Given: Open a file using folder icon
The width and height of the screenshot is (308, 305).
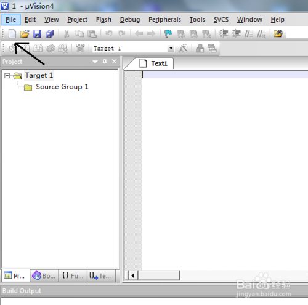Looking at the screenshot, I should tap(25, 33).
